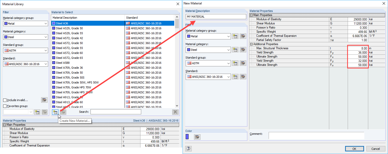
Task: Select Steel A529, Grade 50 row
Action: click(113, 28)
